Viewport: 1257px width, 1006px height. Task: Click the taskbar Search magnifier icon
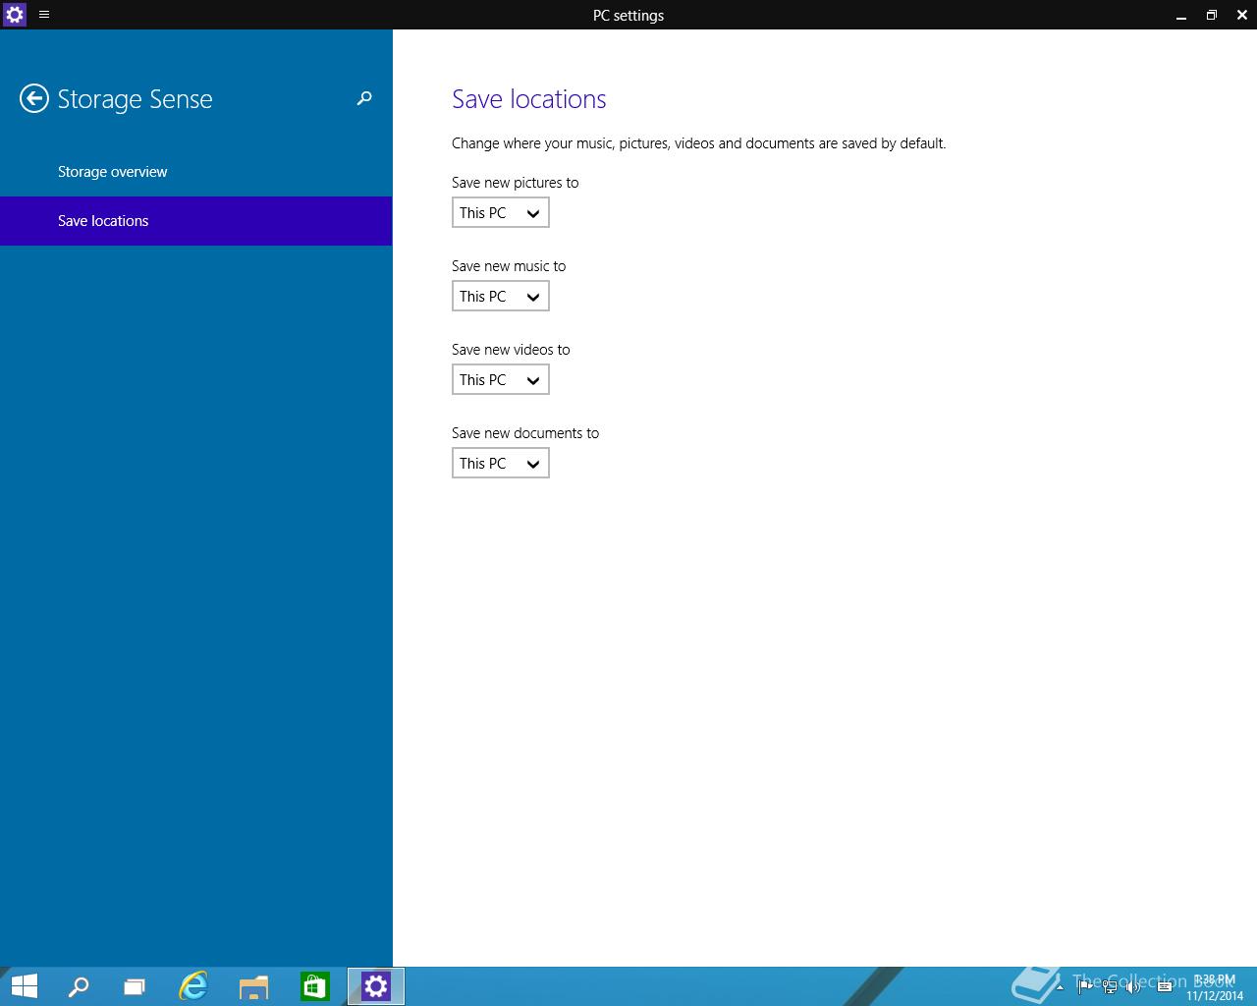point(79,986)
